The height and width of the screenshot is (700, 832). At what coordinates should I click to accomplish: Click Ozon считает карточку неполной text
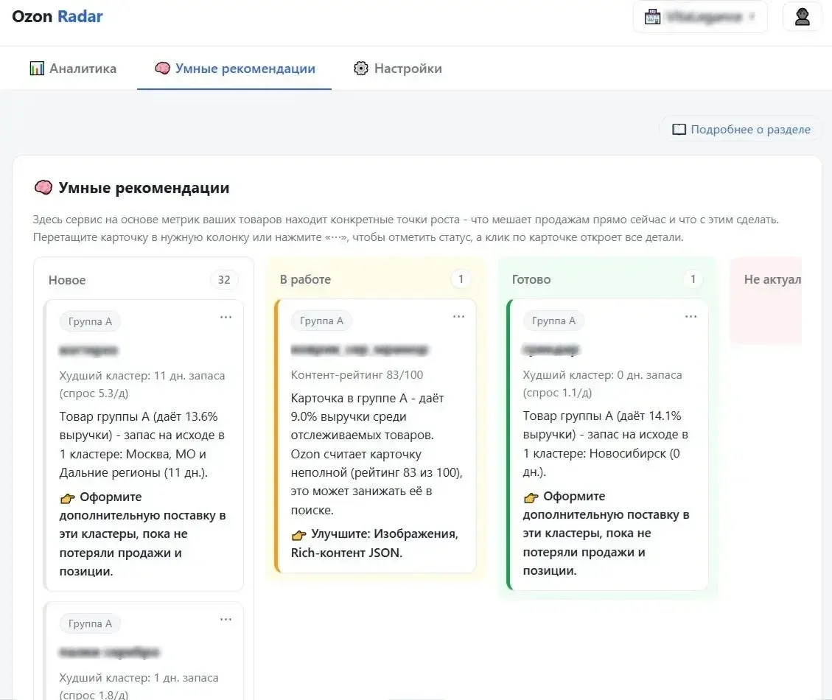coord(377,482)
